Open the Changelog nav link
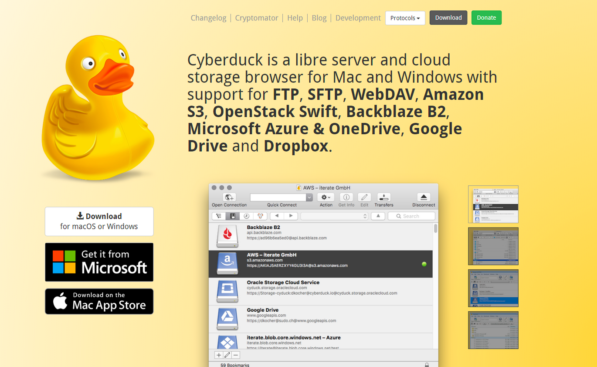The height and width of the screenshot is (367, 597). click(208, 18)
